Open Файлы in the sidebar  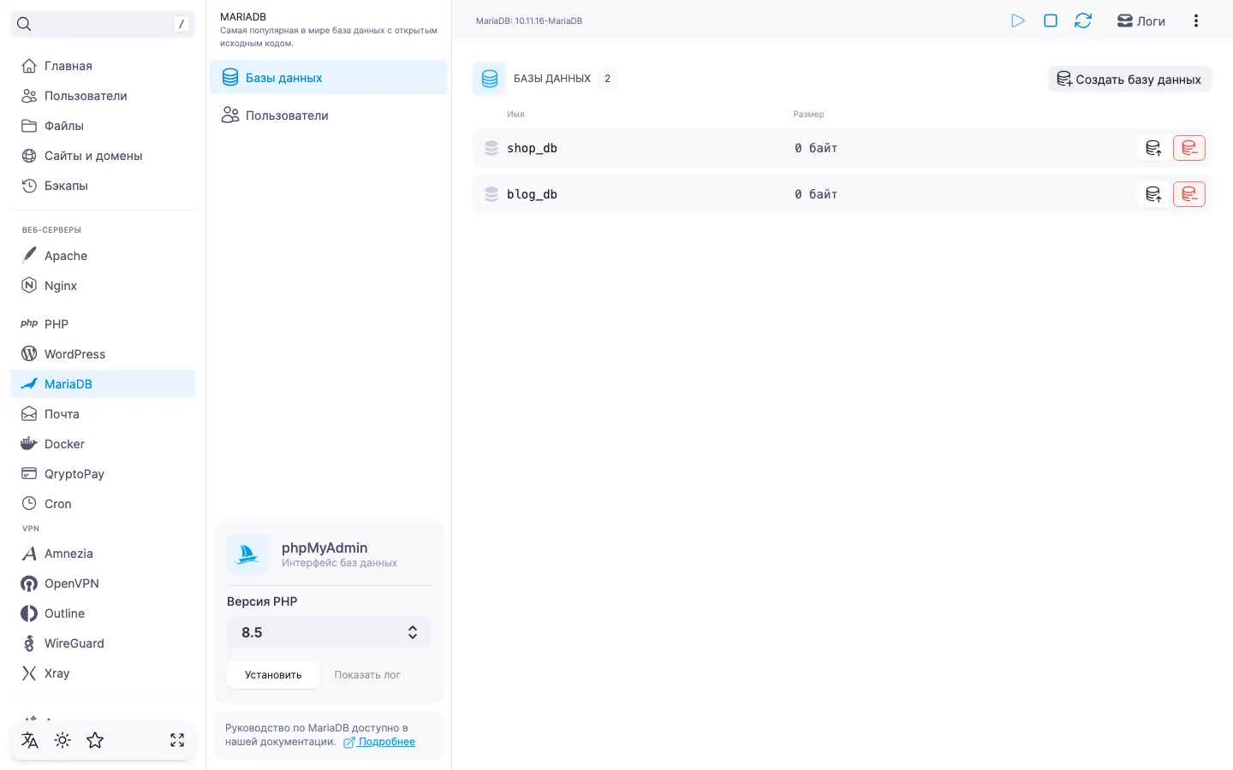point(103,126)
